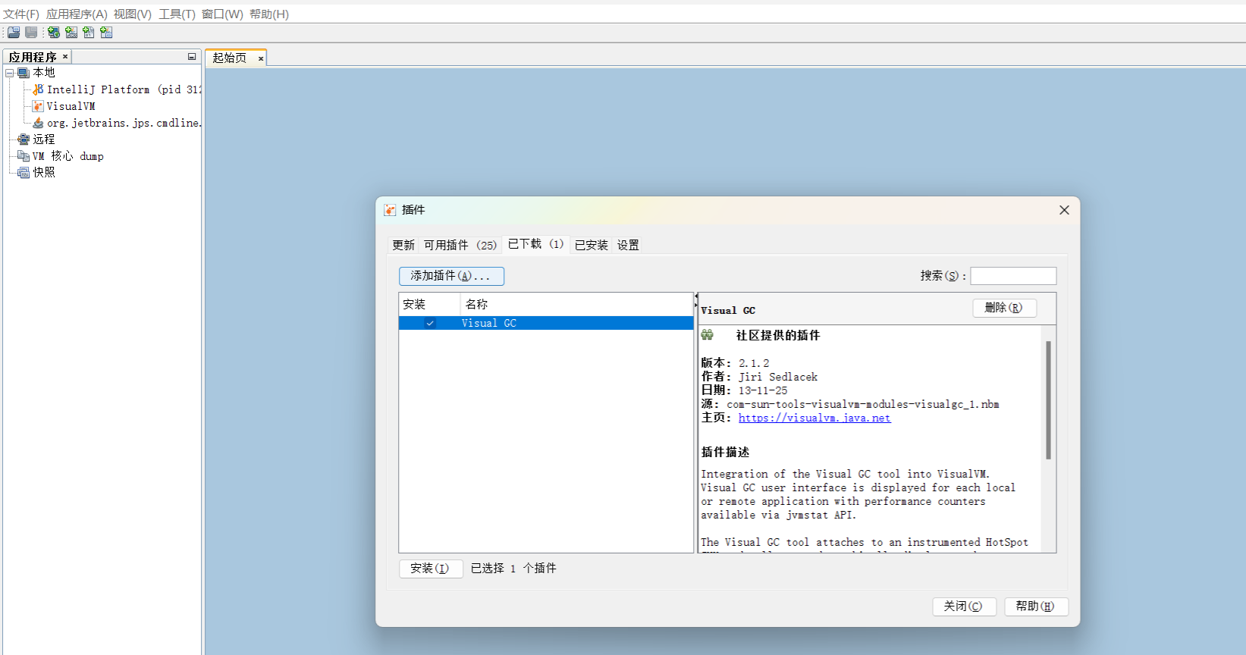Select the org.jetbrains.jps.cmdline tree item
Viewport: 1246px width, 655px height.
124,123
